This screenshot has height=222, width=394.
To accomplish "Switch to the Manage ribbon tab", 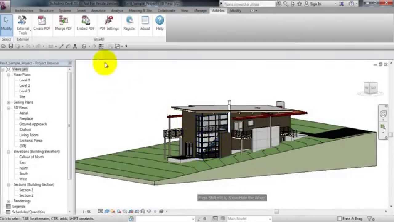I will (200, 10).
